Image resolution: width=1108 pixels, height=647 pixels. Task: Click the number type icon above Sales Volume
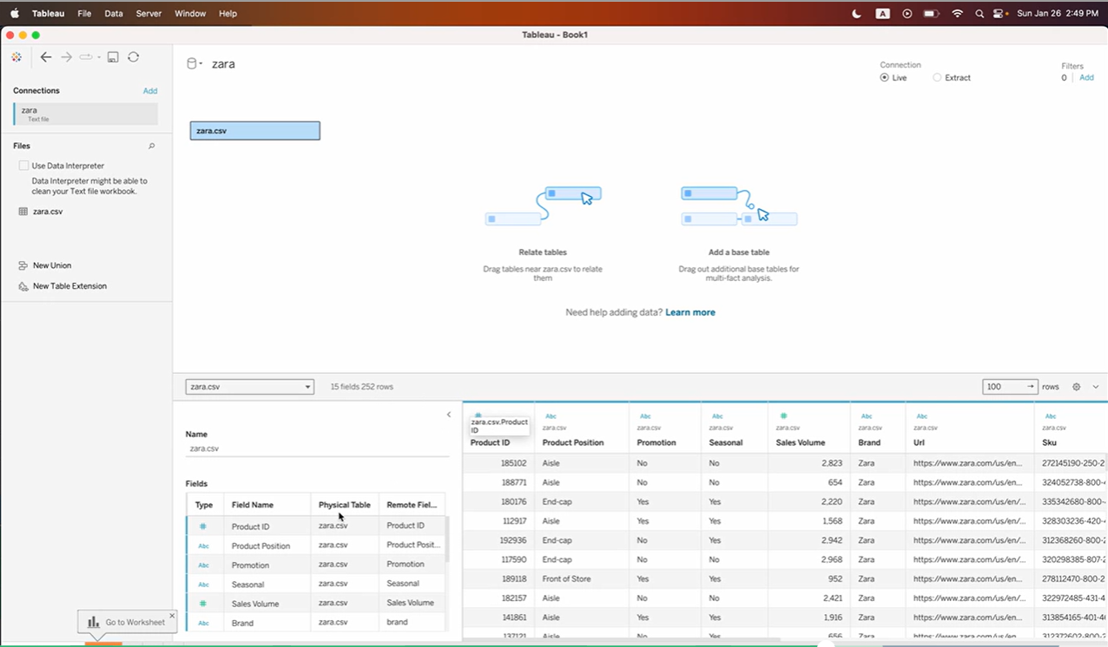coord(783,416)
